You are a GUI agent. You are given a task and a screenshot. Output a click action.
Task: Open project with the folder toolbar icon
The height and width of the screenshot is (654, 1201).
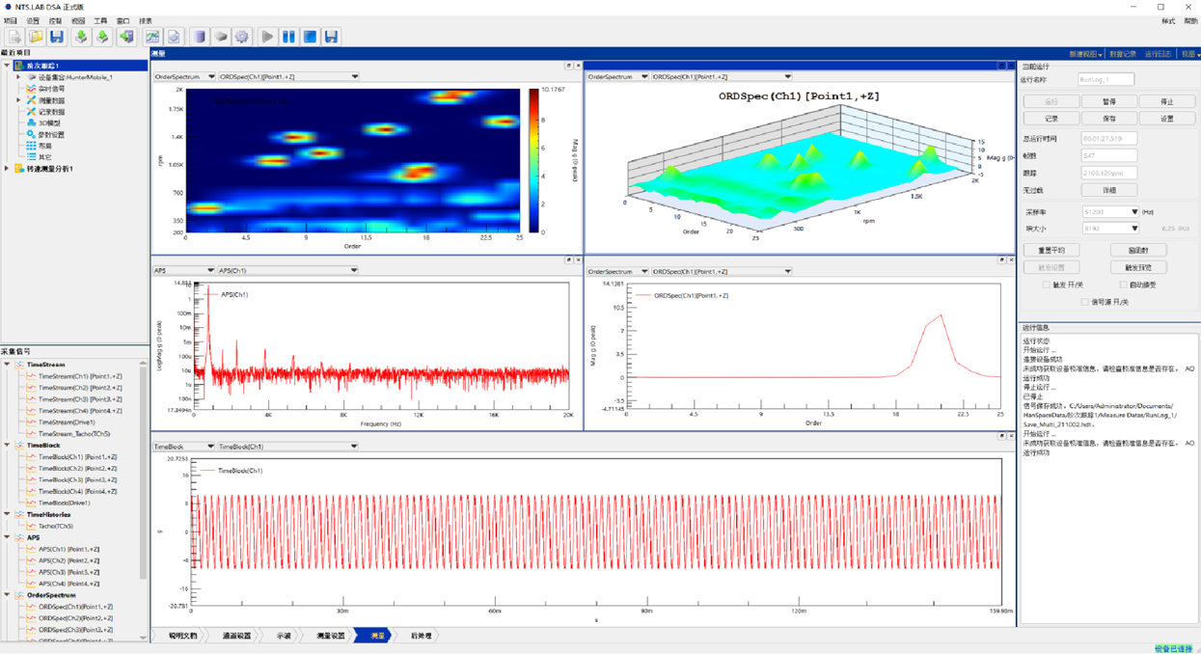(x=36, y=37)
